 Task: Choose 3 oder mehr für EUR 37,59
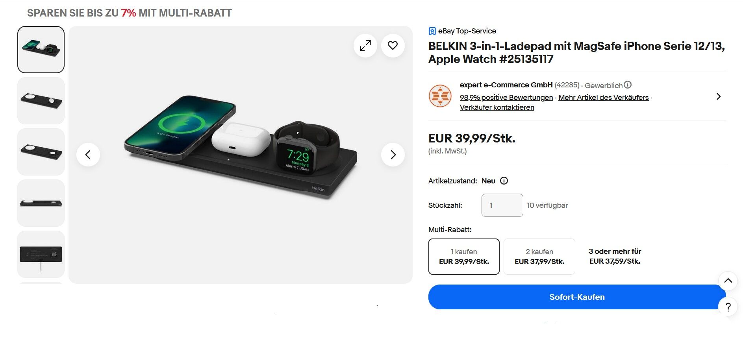tap(615, 256)
